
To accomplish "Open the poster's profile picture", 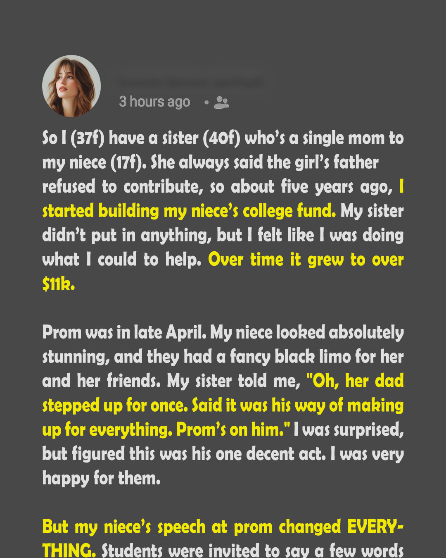I will pyautogui.click(x=71, y=86).
